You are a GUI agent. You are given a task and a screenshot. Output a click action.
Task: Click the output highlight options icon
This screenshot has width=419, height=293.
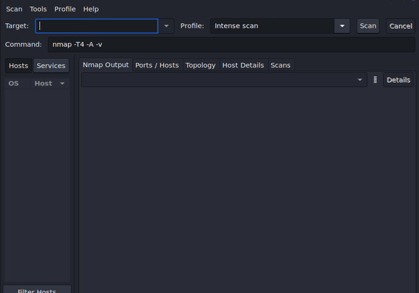coord(375,80)
